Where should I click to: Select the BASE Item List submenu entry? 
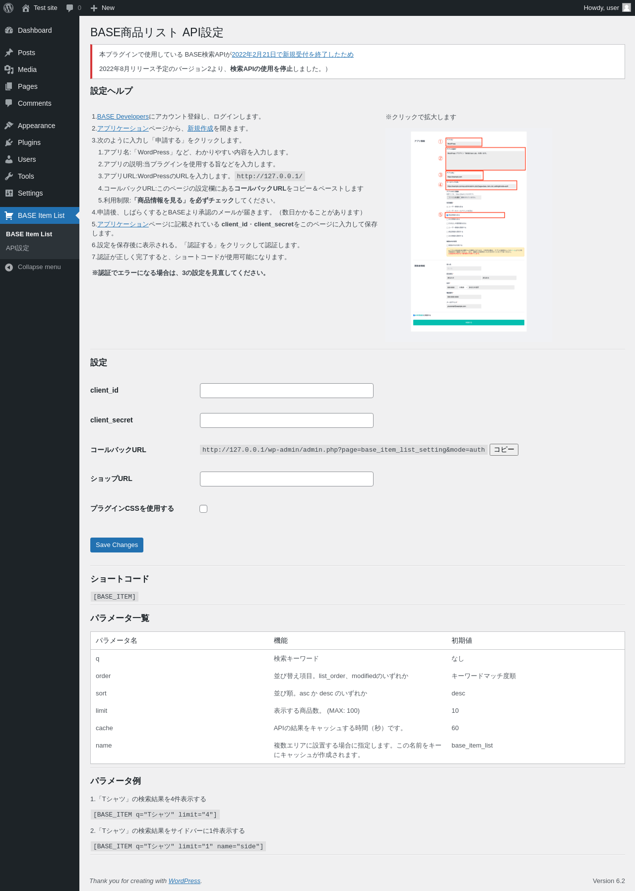tap(29, 234)
